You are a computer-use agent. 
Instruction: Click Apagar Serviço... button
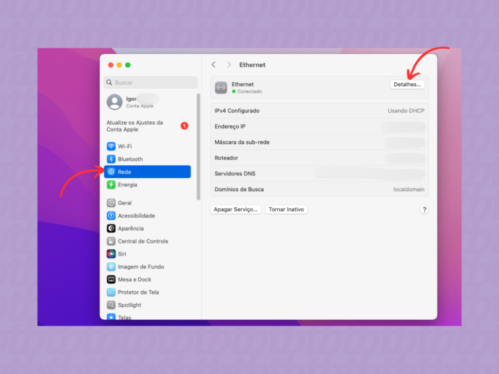(235, 209)
